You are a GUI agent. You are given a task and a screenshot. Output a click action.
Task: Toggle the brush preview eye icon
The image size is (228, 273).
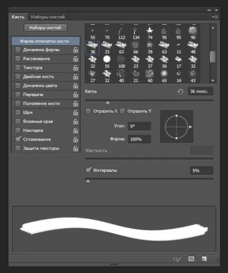(x=177, y=258)
